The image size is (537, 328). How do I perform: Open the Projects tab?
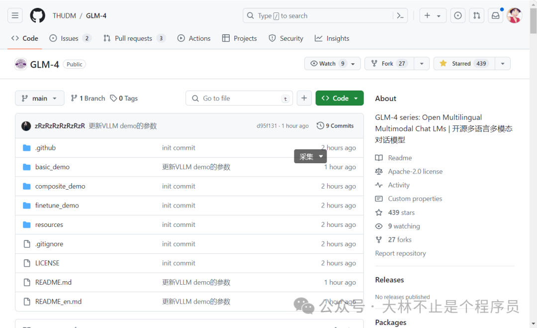click(x=239, y=38)
